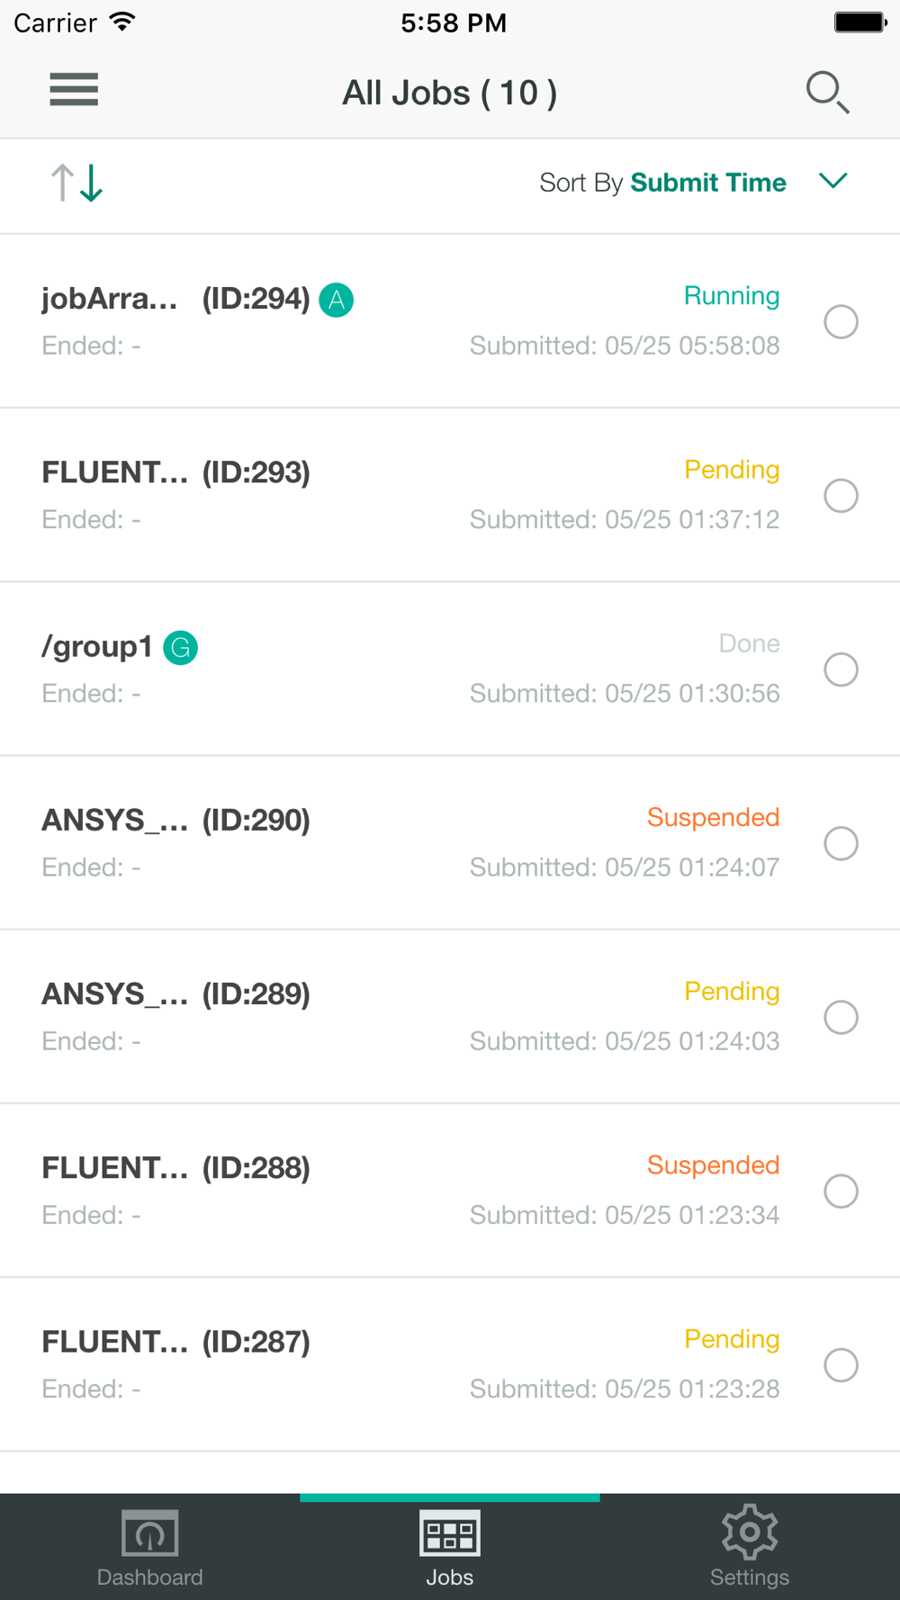Toggle the sort order arrows
This screenshot has height=1600, width=900.
[76, 183]
